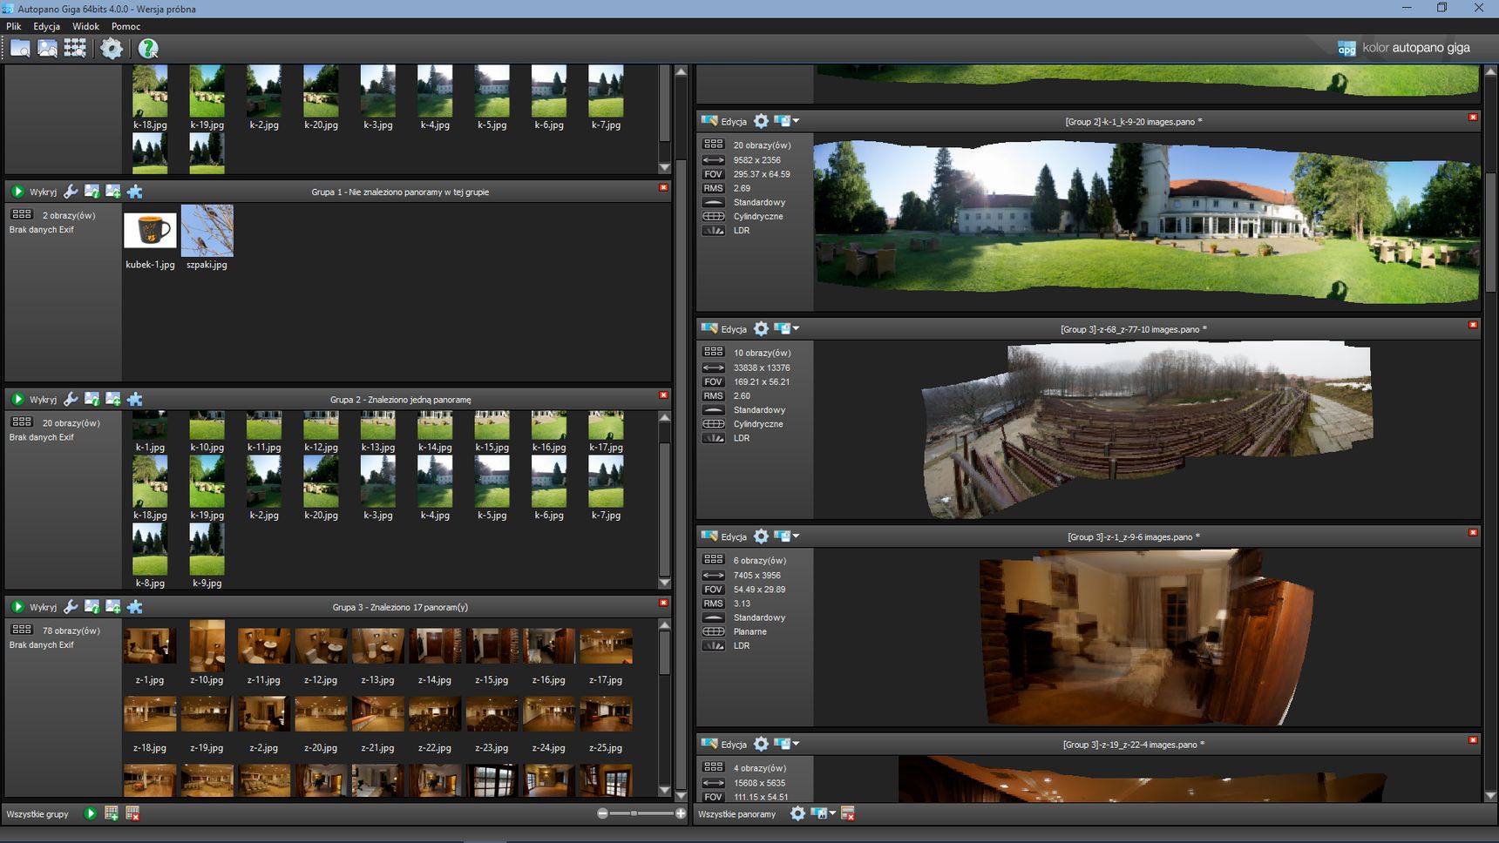The height and width of the screenshot is (843, 1499).
Task: Open the wrench settings for Grupa 2
Action: click(71, 399)
